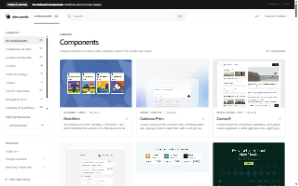
Task: Open the second-row thumbnail with three product tiles
Action: [172, 157]
